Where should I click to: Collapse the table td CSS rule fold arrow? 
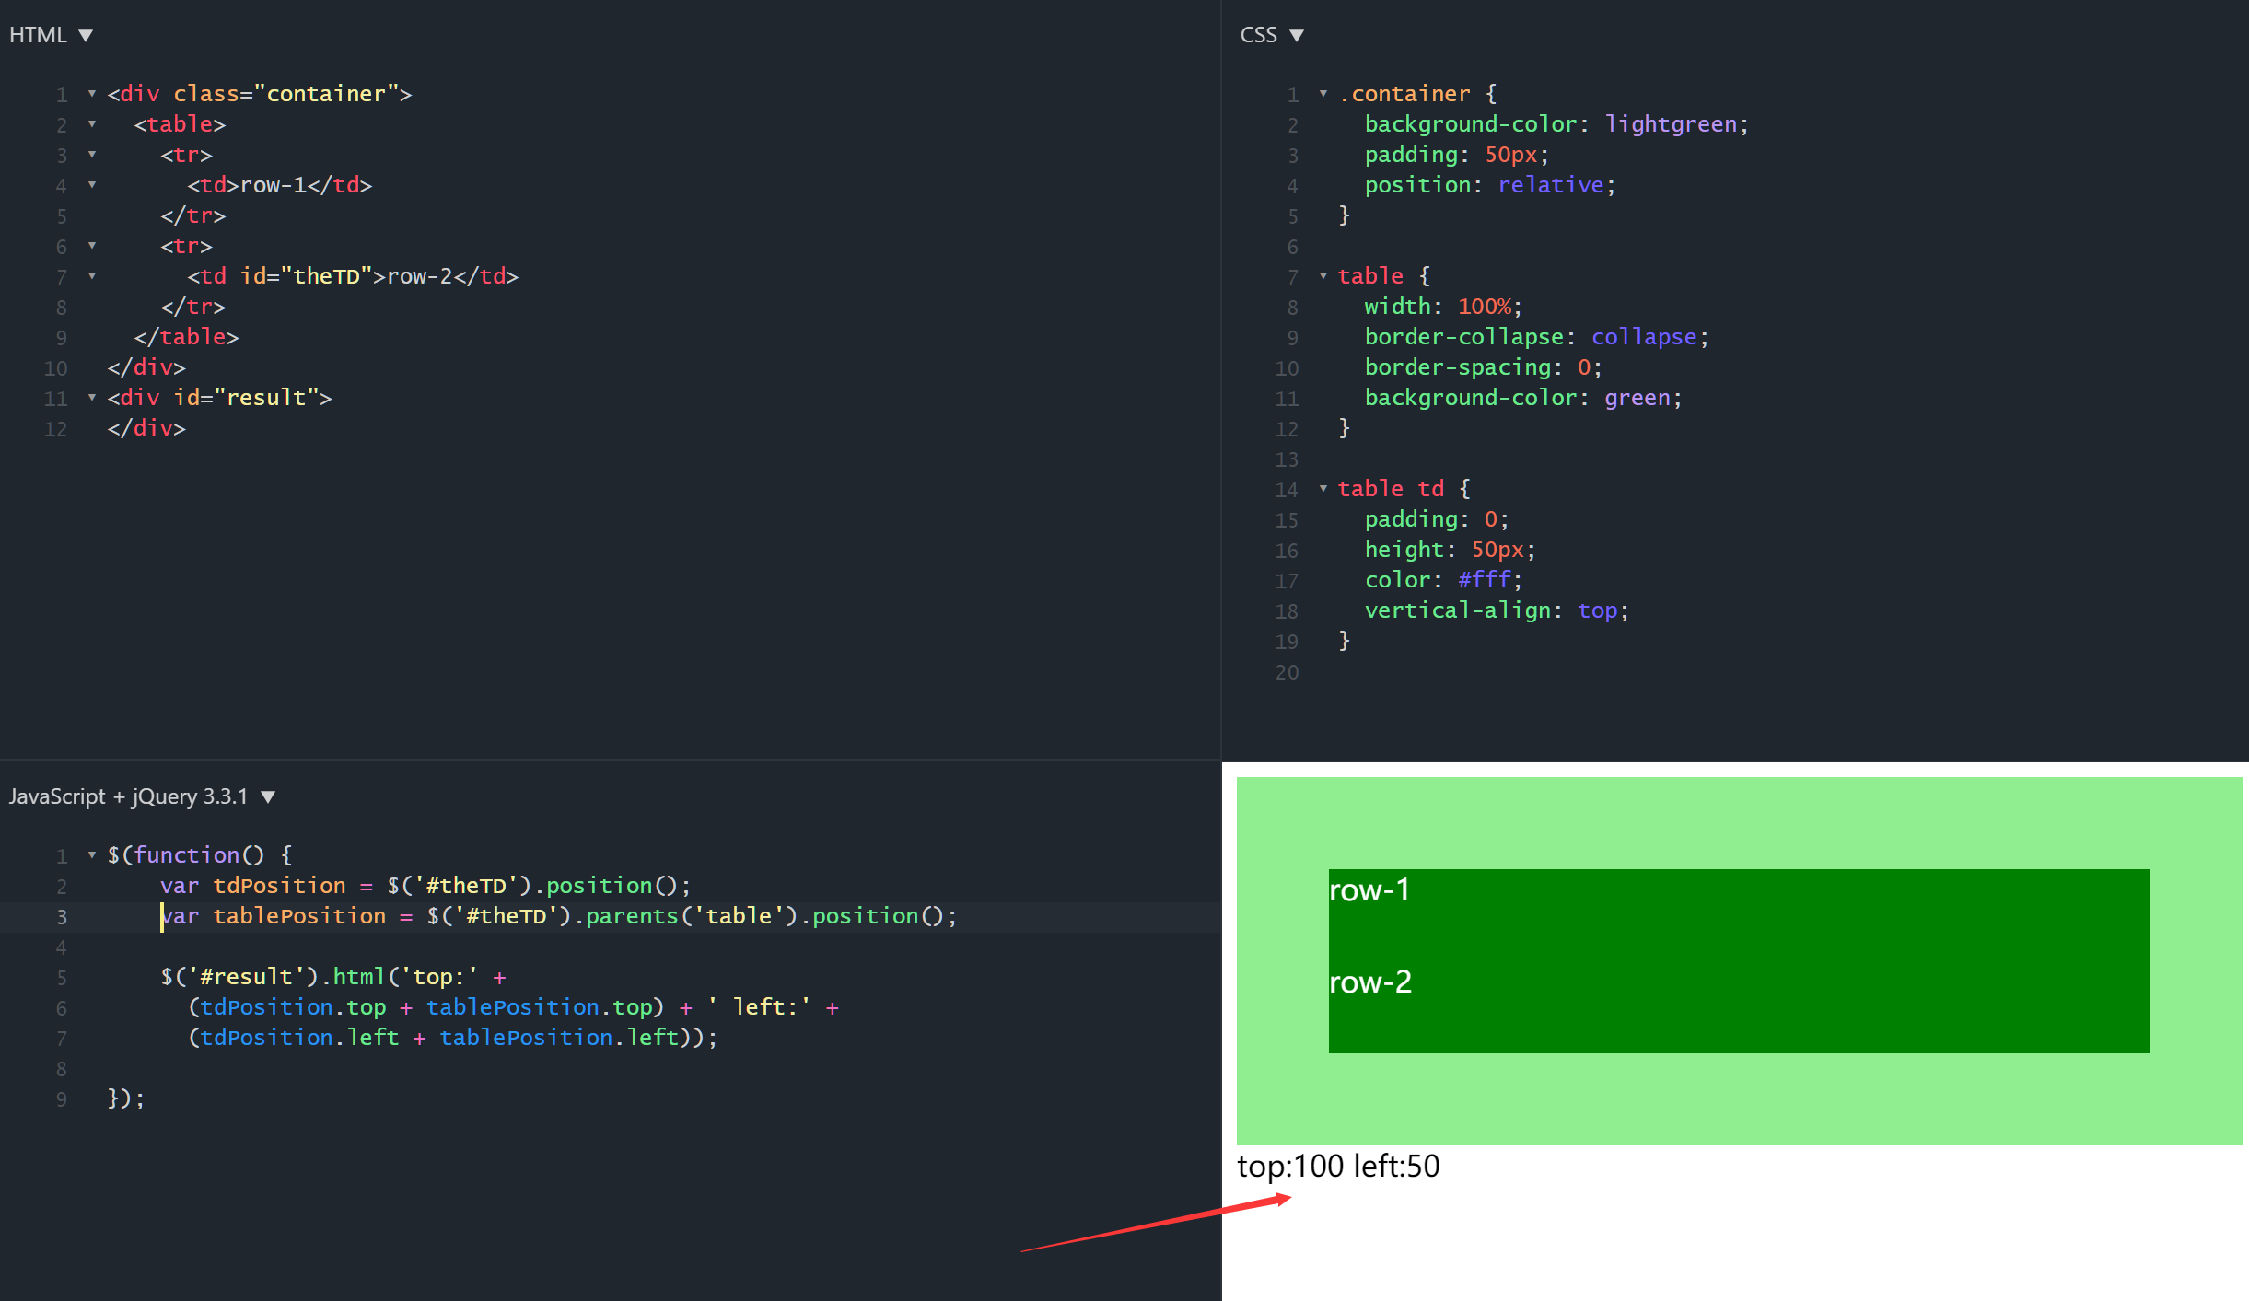click(x=1323, y=489)
